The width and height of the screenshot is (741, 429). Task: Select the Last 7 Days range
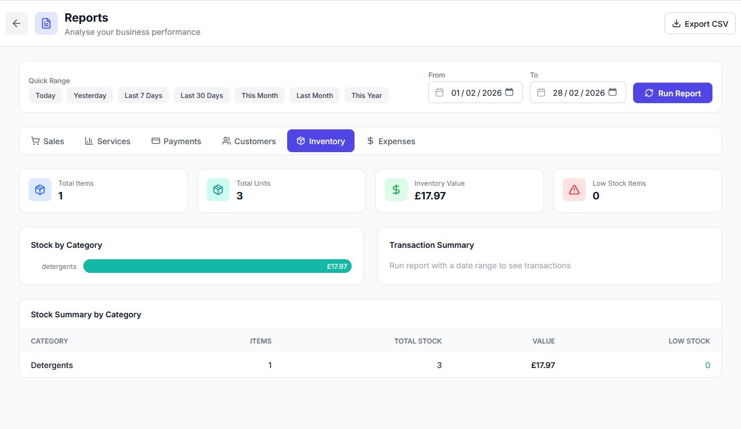tap(143, 95)
